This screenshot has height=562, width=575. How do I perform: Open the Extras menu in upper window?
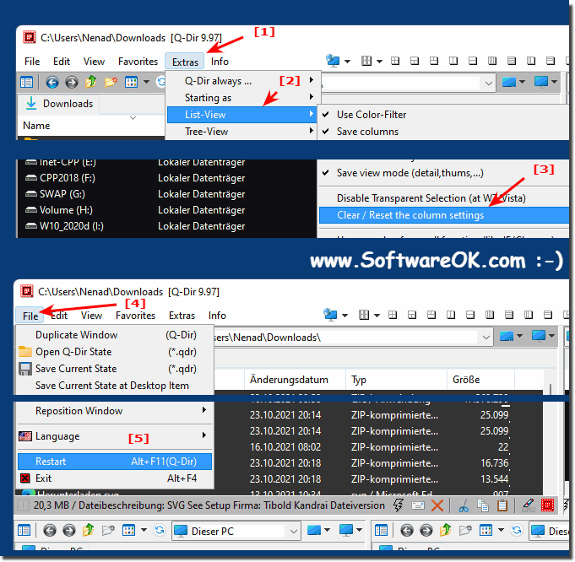tap(185, 62)
